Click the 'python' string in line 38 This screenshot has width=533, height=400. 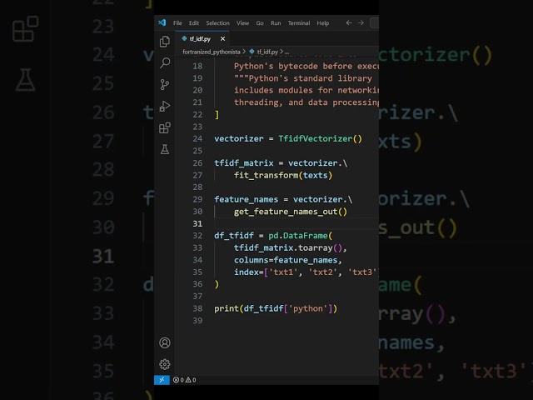[x=307, y=308]
